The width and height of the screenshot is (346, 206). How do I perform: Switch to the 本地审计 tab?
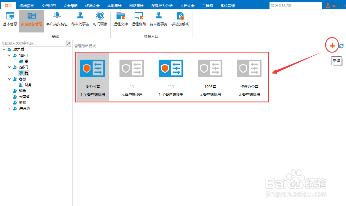tap(114, 6)
